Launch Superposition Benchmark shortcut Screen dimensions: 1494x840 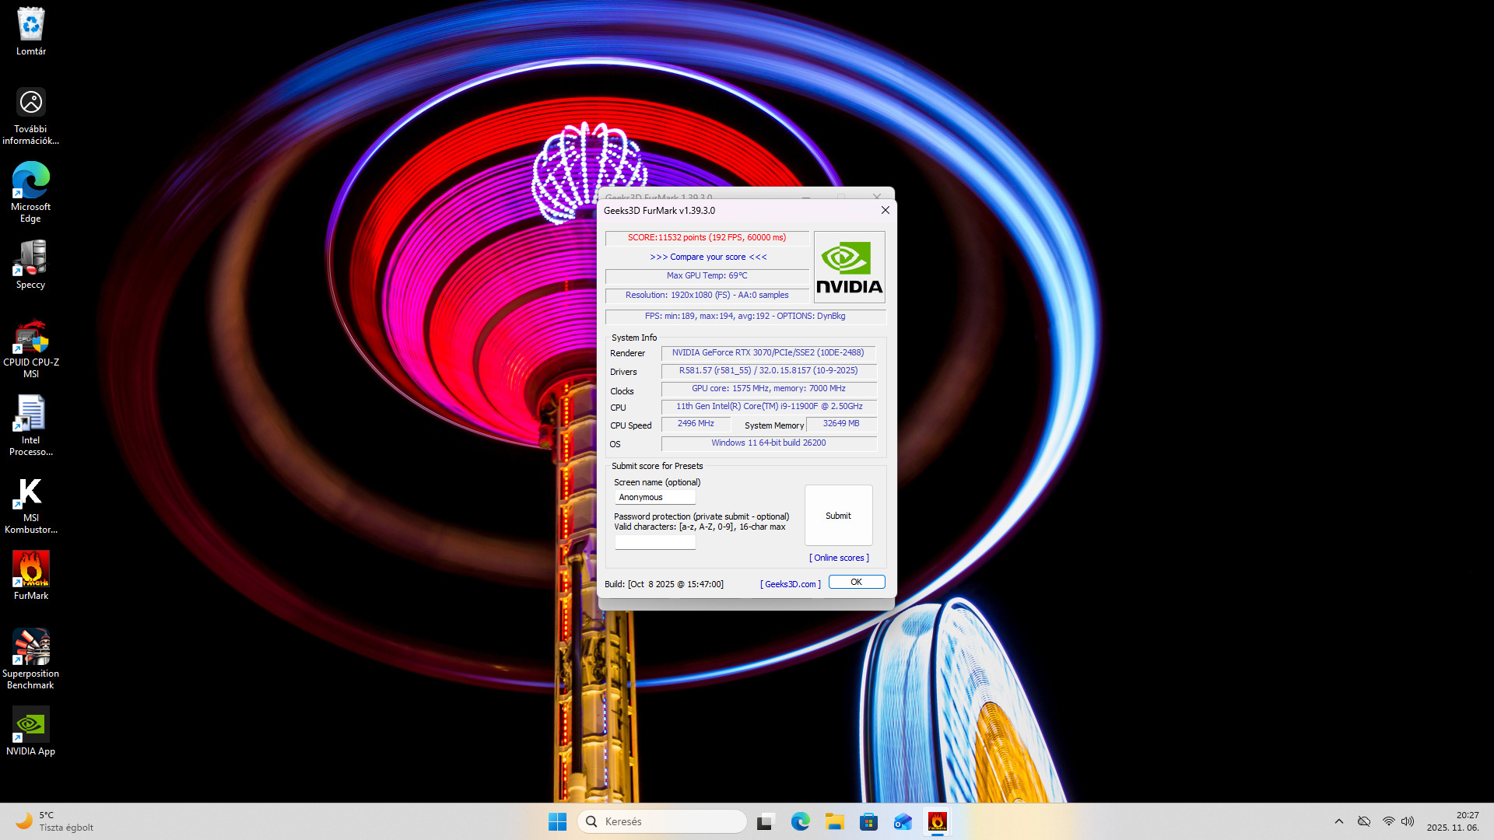31,648
